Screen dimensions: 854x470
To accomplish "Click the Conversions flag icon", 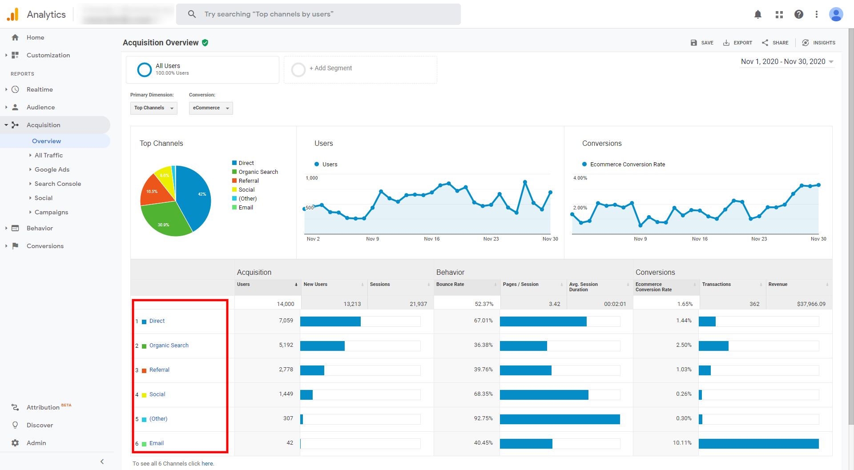I will pyautogui.click(x=15, y=246).
